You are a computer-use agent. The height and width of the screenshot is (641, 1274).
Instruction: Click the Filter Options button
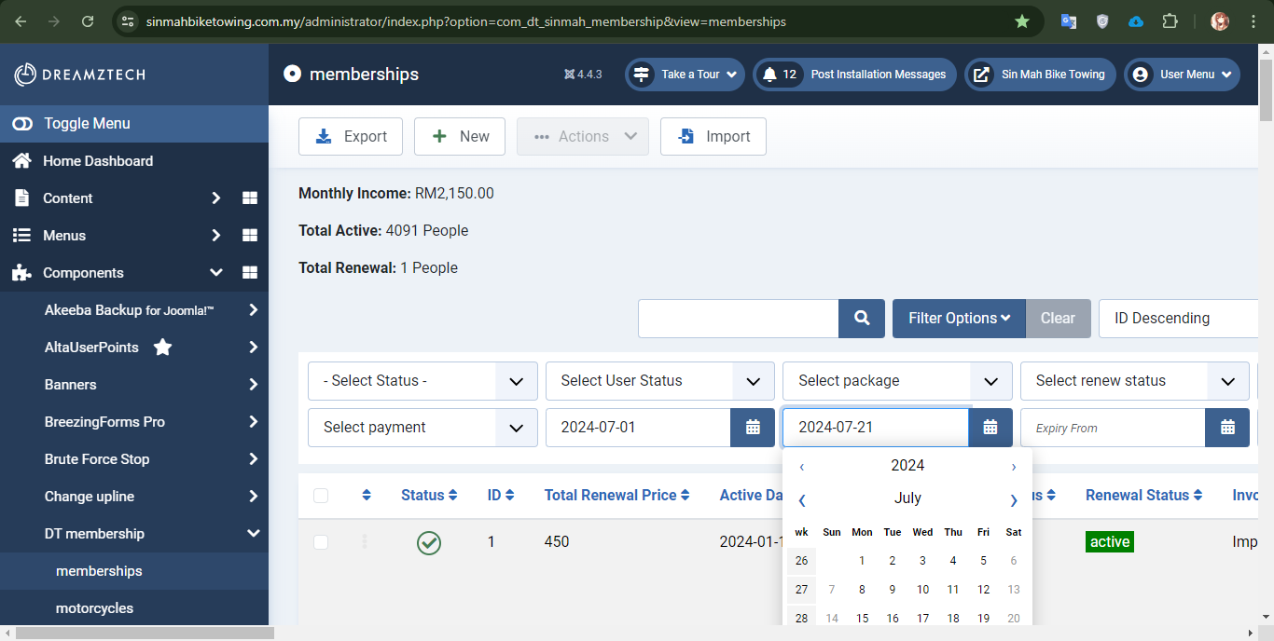click(x=959, y=319)
